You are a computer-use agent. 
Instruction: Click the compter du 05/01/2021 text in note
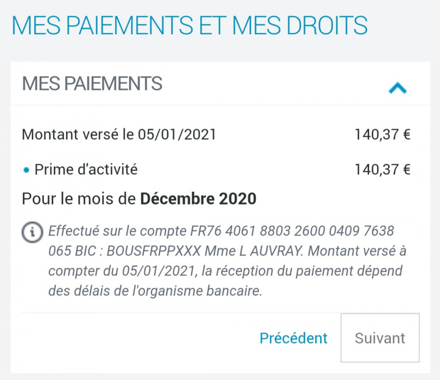[123, 271]
